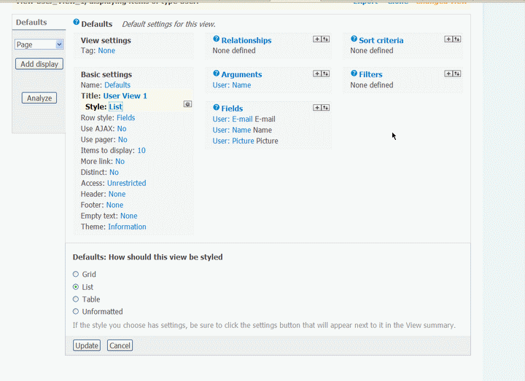This screenshot has width=525, height=381.
Task: Add a new field with Fields plus icon
Action: pos(316,108)
